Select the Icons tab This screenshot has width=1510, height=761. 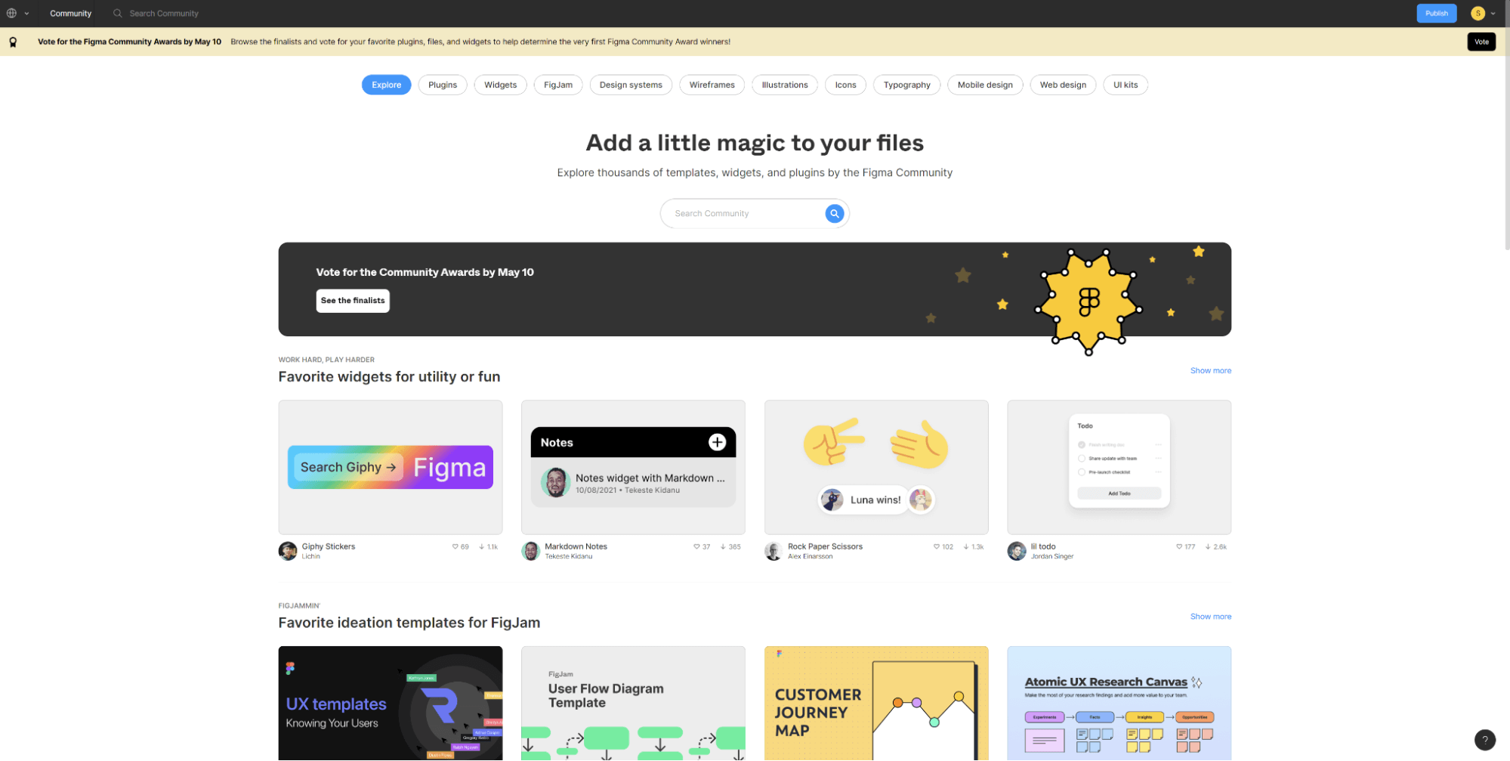(845, 85)
